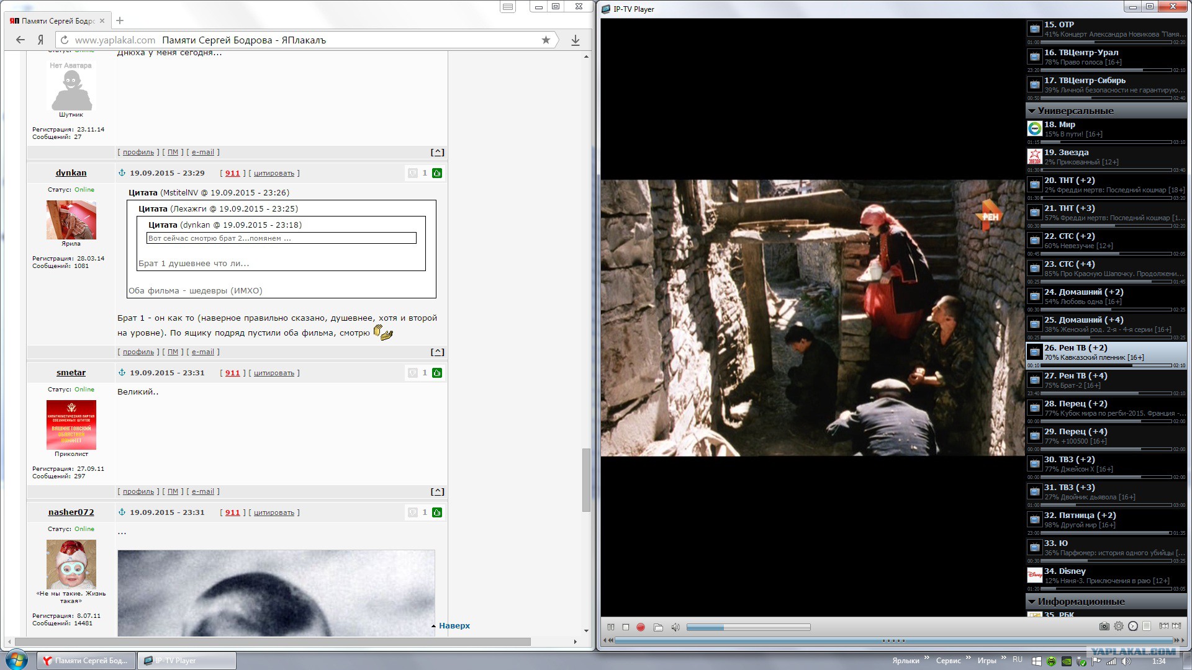Switch to IP-TV Player taskbar button

[187, 661]
